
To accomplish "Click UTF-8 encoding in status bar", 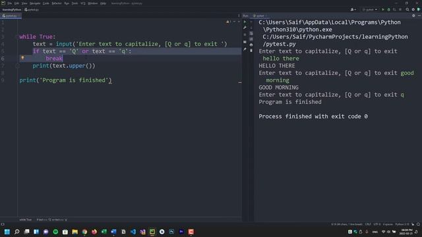I will pyautogui.click(x=377, y=224).
